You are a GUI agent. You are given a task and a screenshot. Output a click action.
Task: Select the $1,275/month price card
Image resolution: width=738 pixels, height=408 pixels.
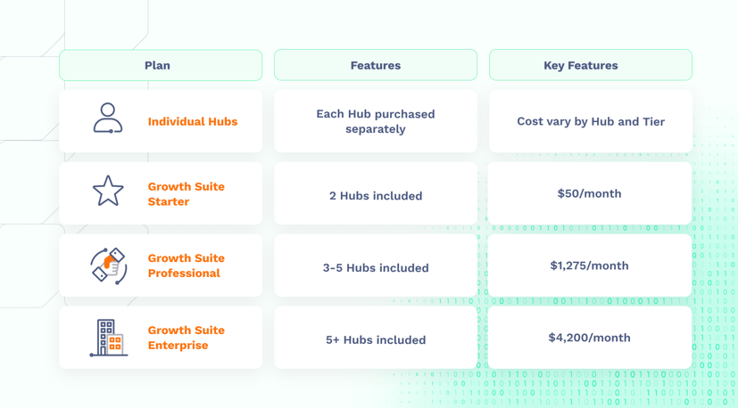[x=590, y=265]
